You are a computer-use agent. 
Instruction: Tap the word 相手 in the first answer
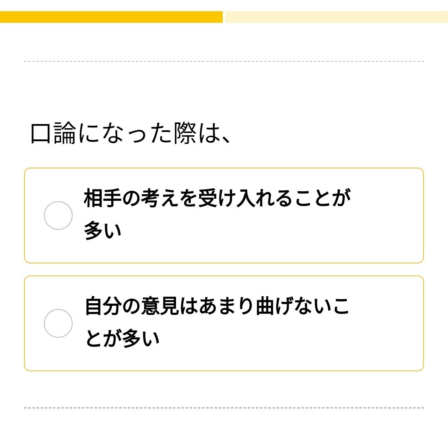103,199
